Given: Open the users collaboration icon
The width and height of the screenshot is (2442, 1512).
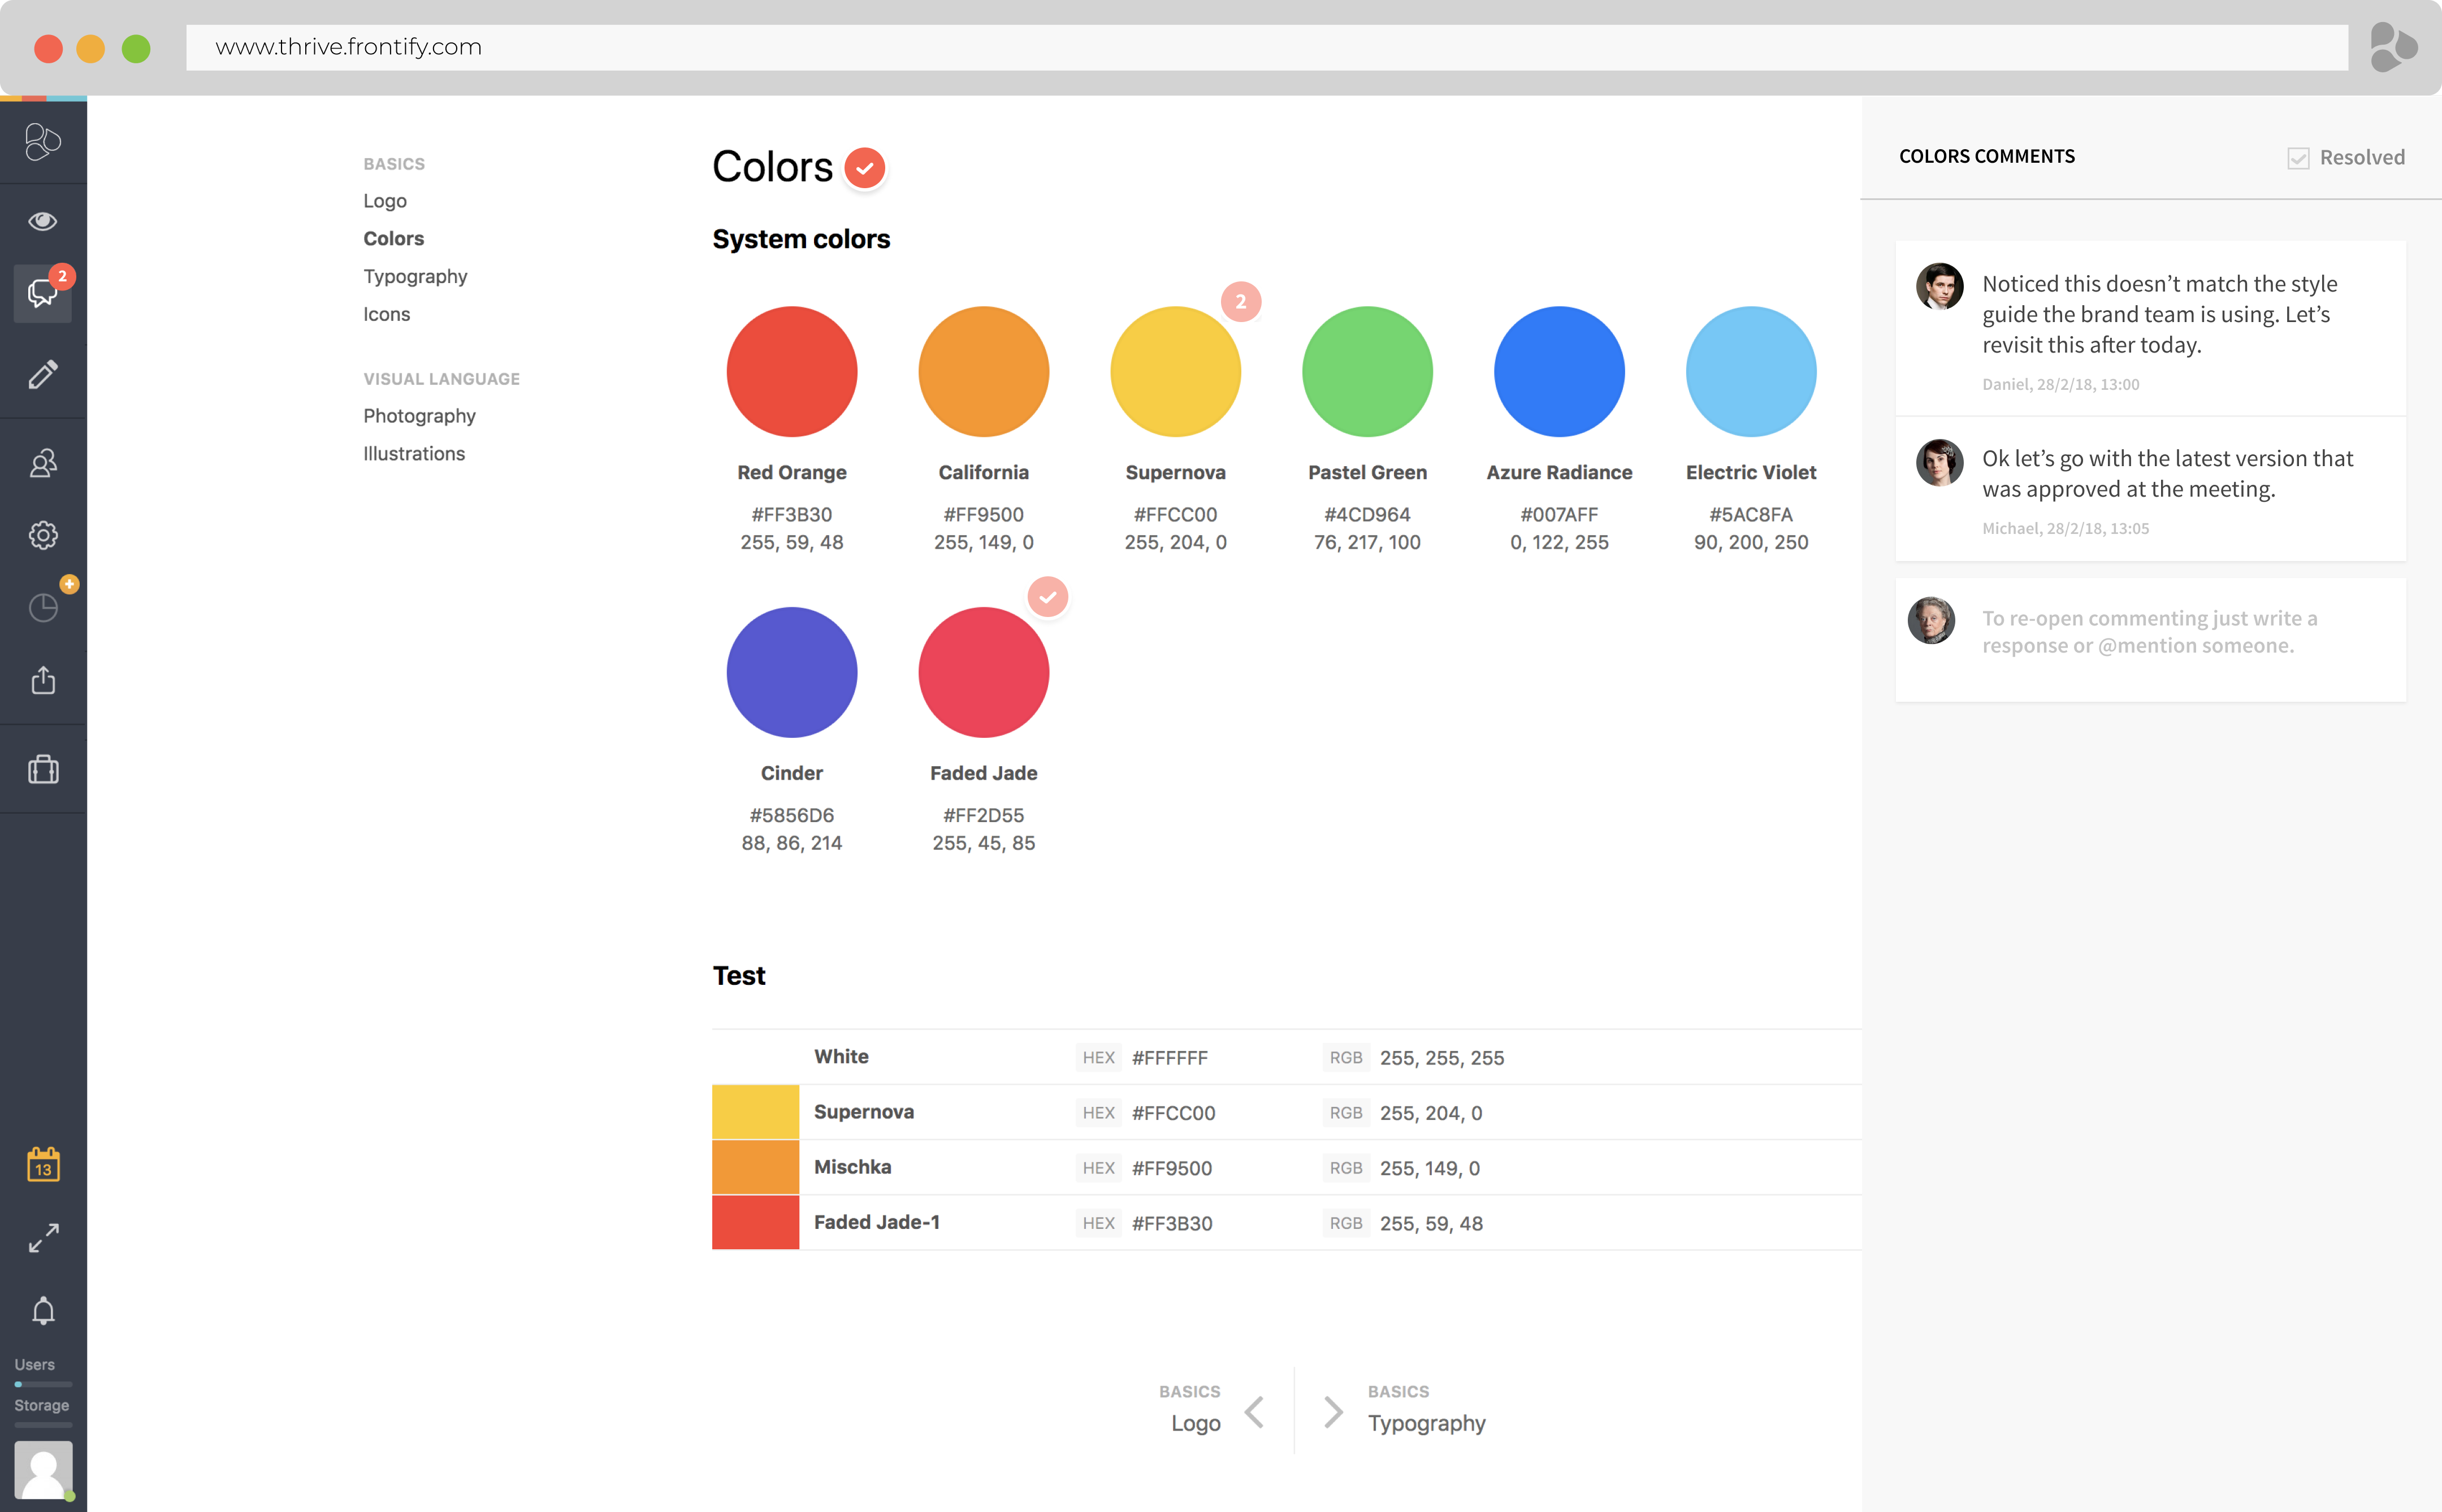Looking at the screenshot, I should (x=43, y=463).
